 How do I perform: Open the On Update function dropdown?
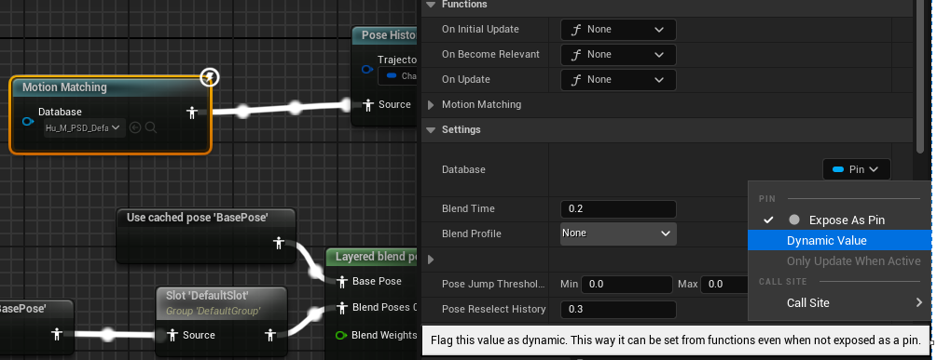[x=618, y=79]
